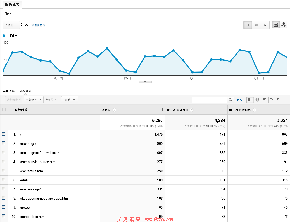The image size is (290, 222).
Task: Open /email/ page link
Action: tap(25, 180)
